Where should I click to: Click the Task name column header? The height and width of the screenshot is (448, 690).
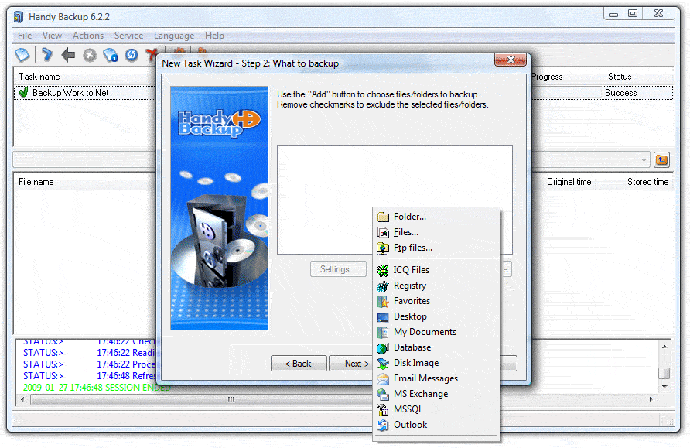pyautogui.click(x=84, y=77)
